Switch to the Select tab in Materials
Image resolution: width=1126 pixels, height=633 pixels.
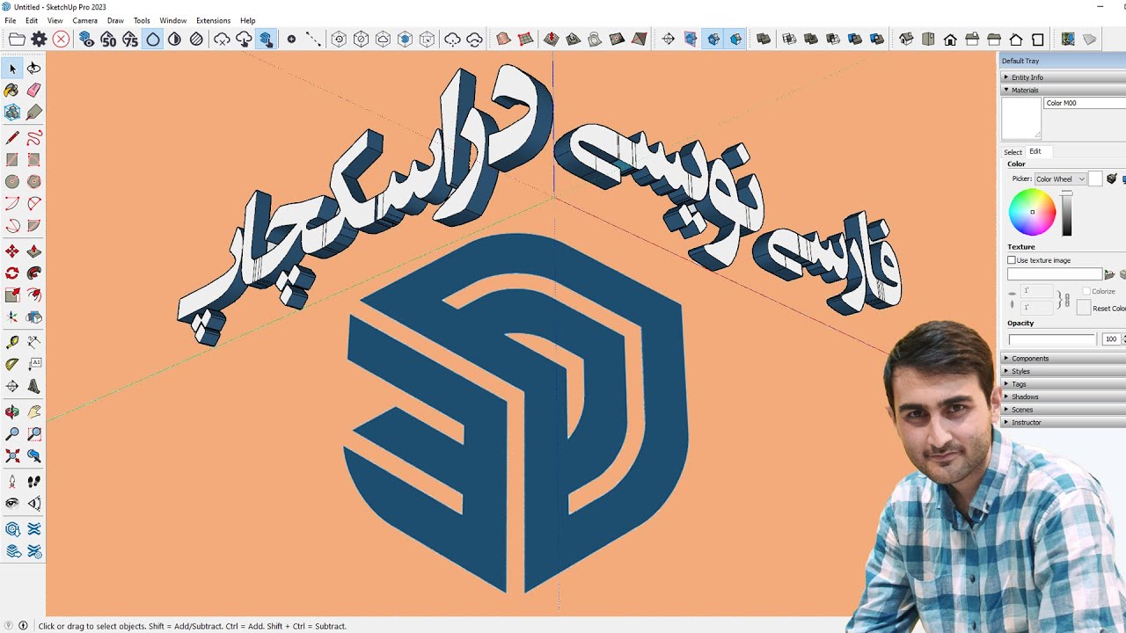click(1013, 152)
